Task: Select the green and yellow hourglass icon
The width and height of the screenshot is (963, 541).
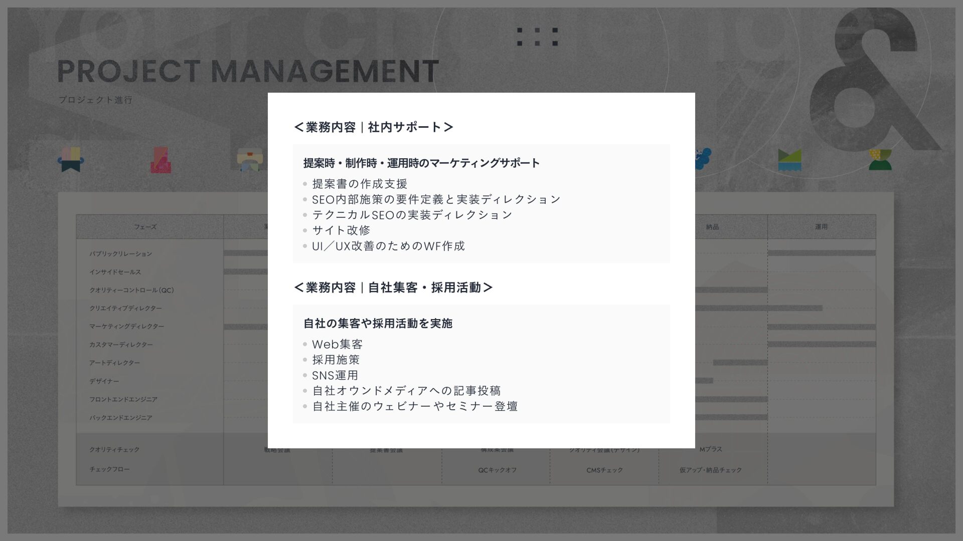Action: [x=880, y=160]
